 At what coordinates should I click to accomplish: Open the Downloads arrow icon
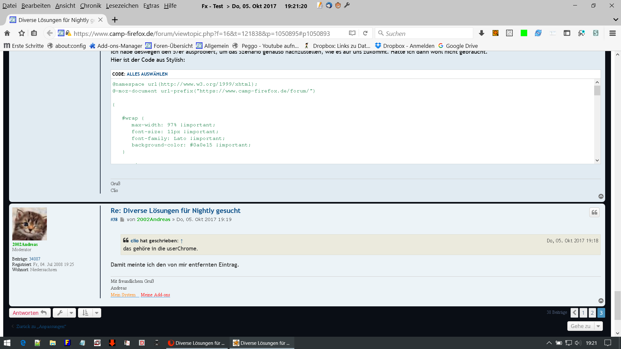tap(481, 33)
